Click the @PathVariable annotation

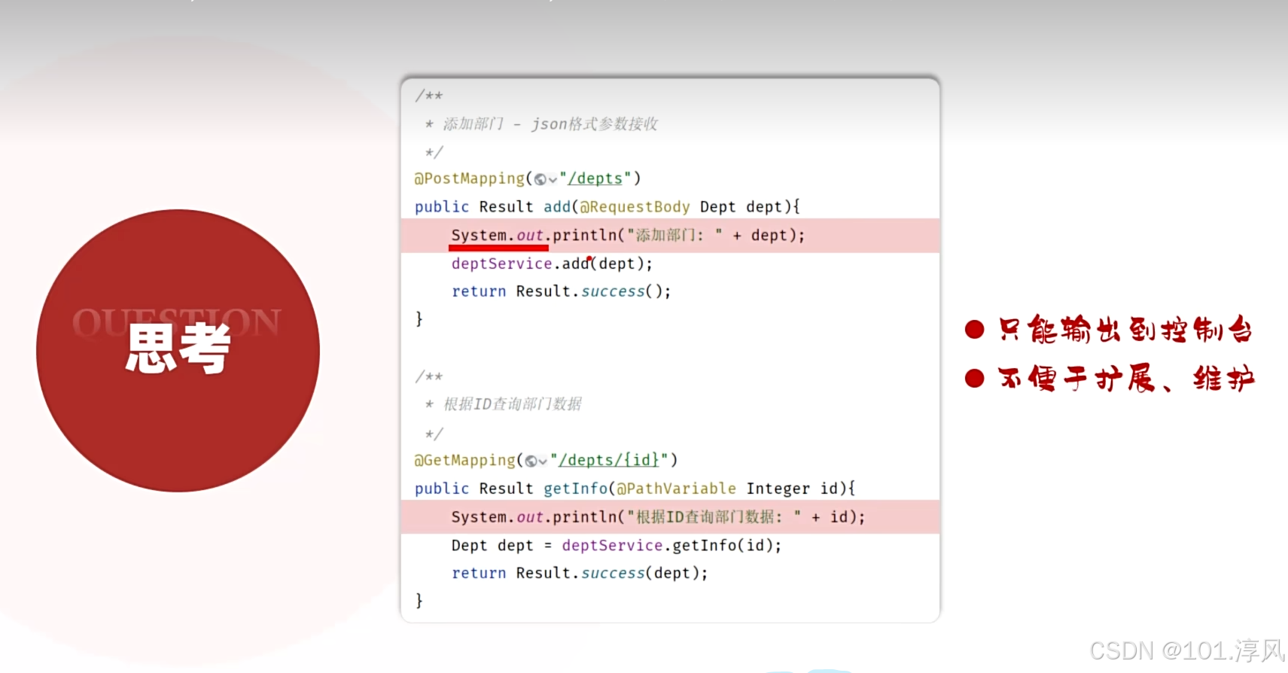(x=677, y=488)
